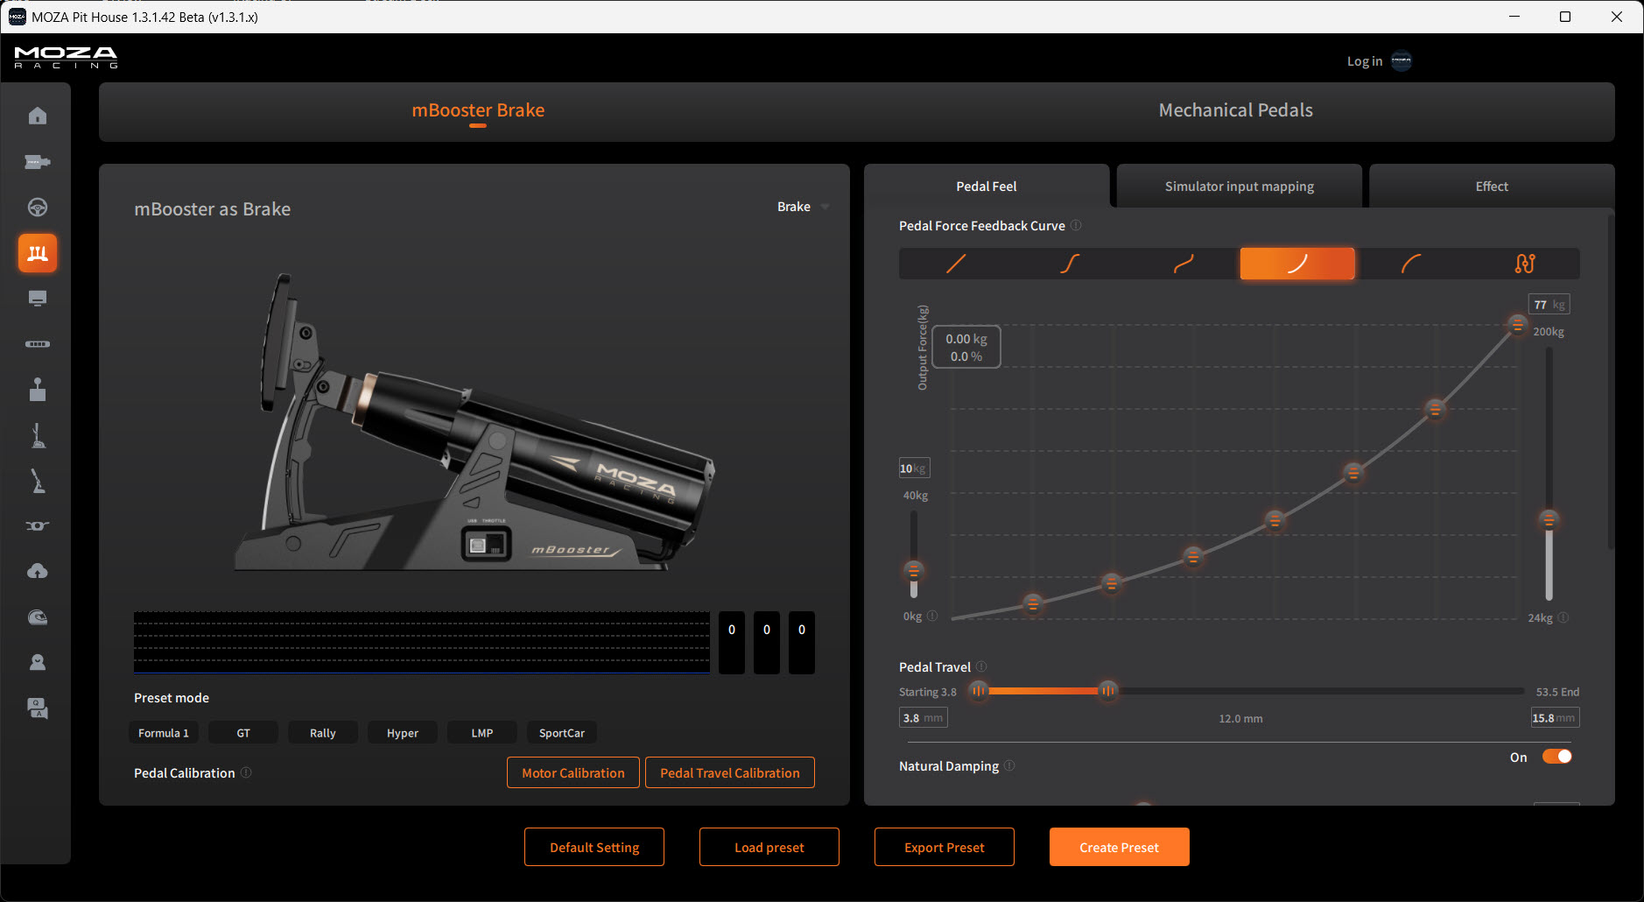The height and width of the screenshot is (902, 1644).
Task: Choose the S-shaped force curve preset
Action: (1070, 264)
